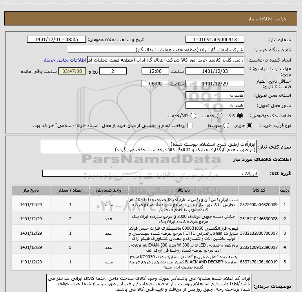The height and width of the screenshot is (292, 302).
Task: Click the شرح کلی نیاز description box
Action: (x=149, y=147)
